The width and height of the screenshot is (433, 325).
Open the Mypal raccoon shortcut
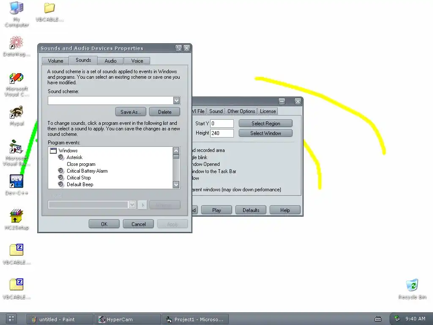click(16, 116)
